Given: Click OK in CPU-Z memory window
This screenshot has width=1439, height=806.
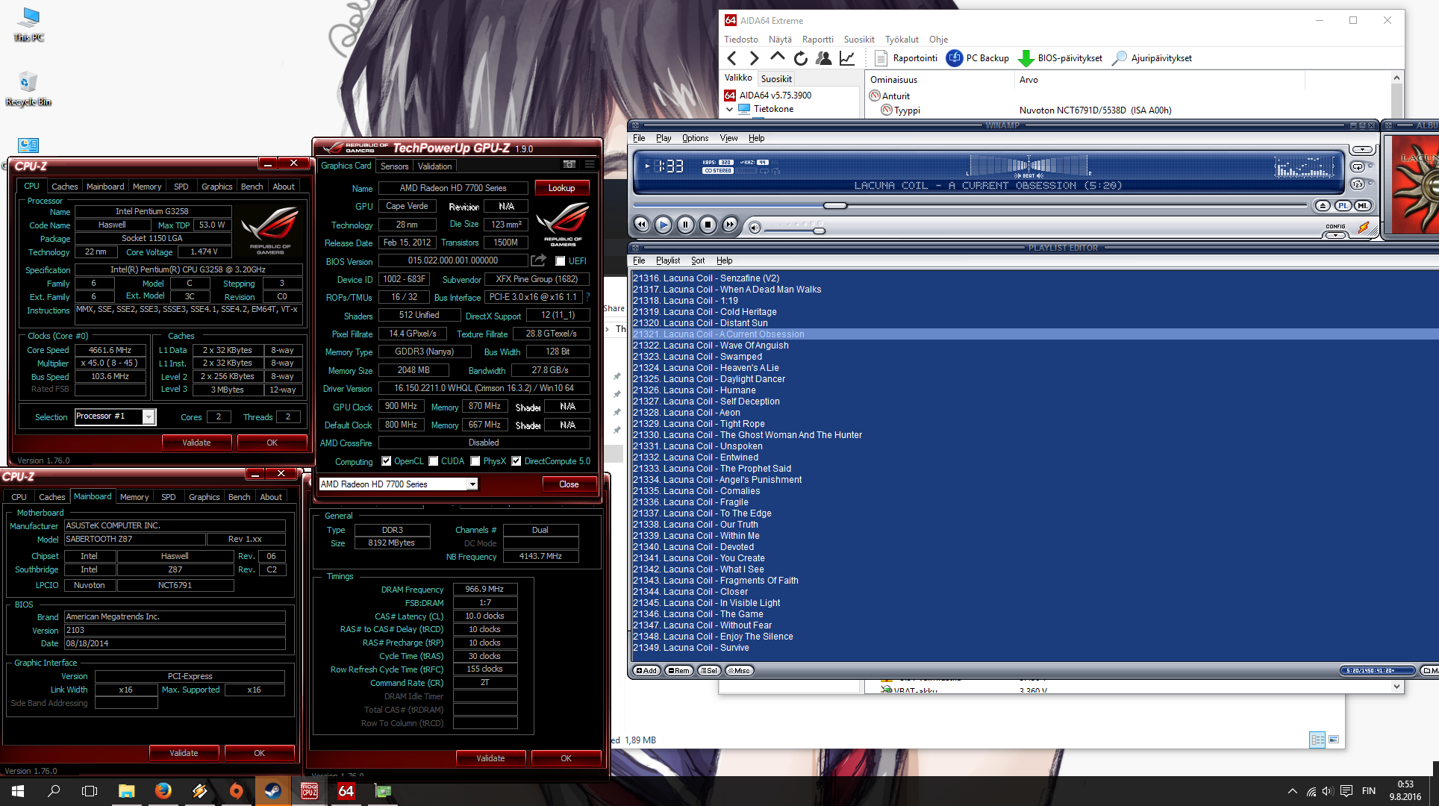Looking at the screenshot, I should click(566, 758).
